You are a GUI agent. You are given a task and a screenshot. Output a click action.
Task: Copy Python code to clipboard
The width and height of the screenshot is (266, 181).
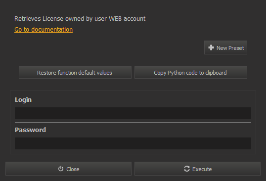191,73
